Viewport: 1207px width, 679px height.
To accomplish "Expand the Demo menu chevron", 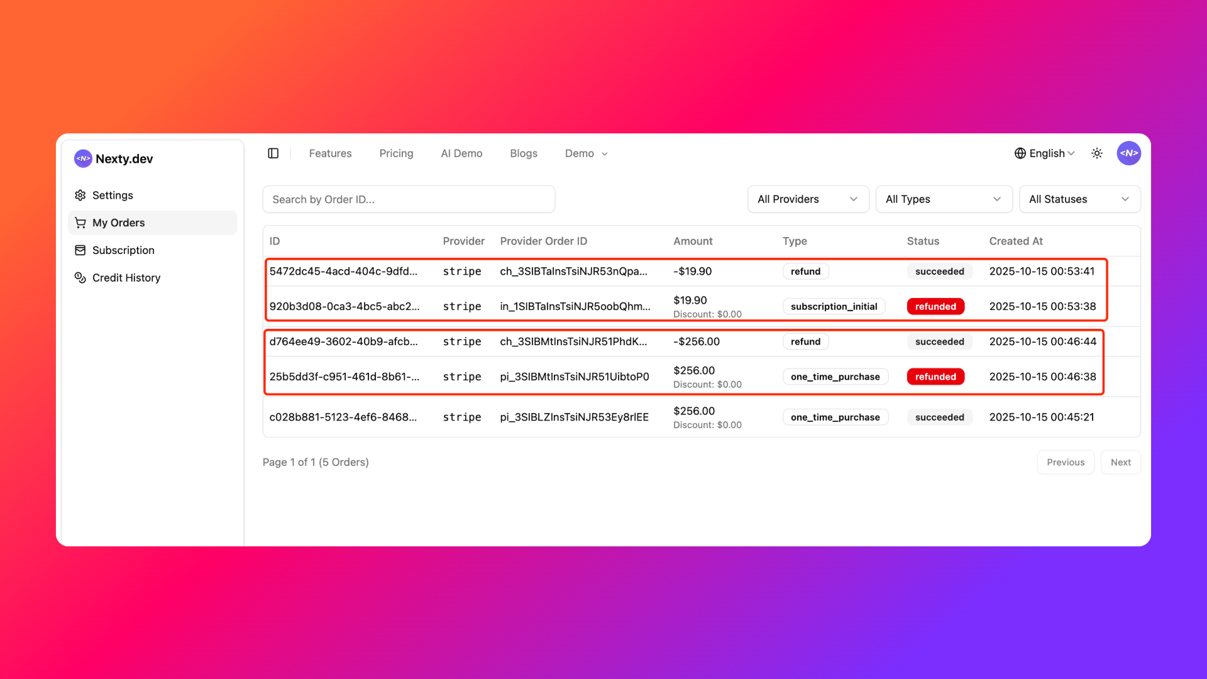I will pyautogui.click(x=605, y=154).
